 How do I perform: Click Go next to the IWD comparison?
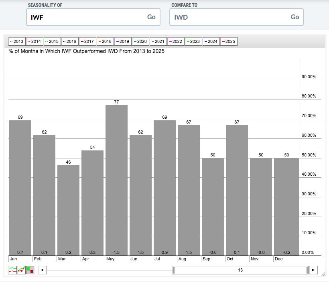(x=295, y=17)
